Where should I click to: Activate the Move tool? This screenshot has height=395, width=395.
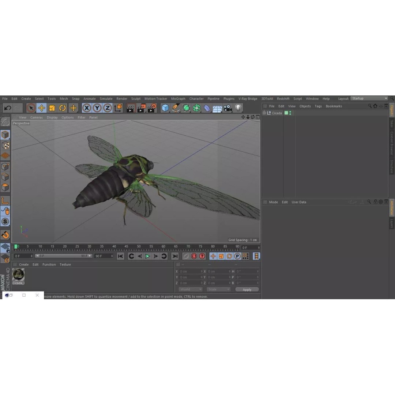pyautogui.click(x=42, y=108)
